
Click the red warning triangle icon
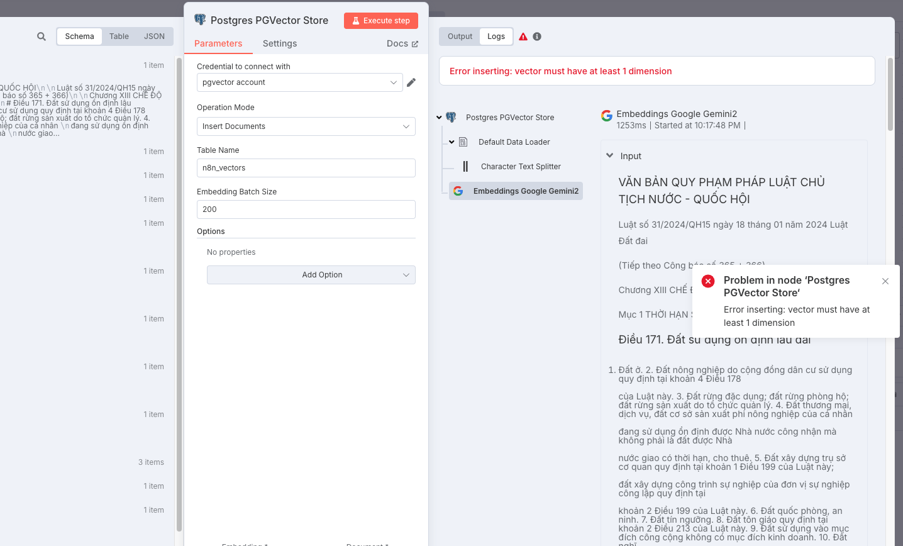click(523, 36)
